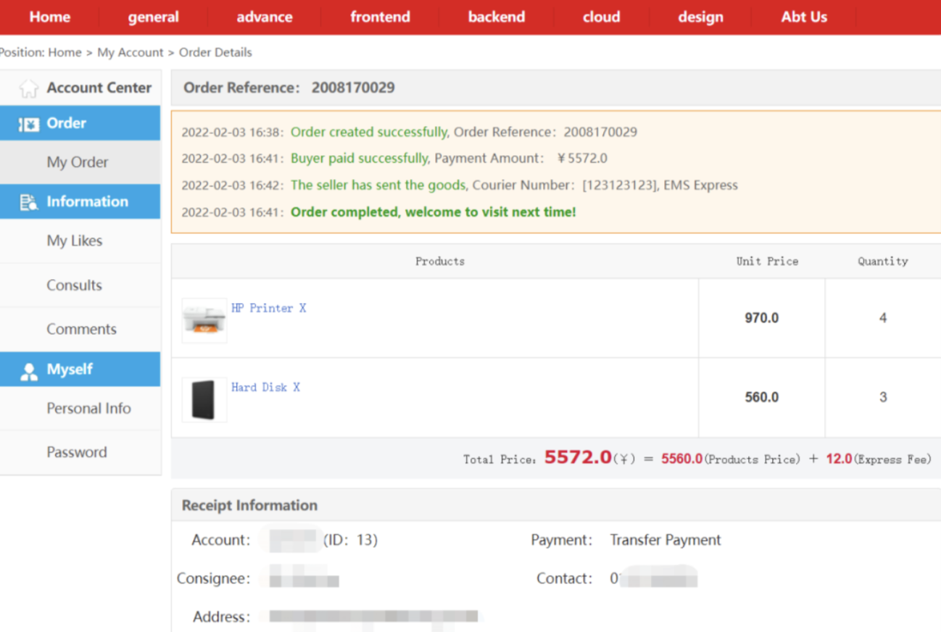This screenshot has height=632, width=941.
Task: Open the Comments page
Action: pos(82,328)
